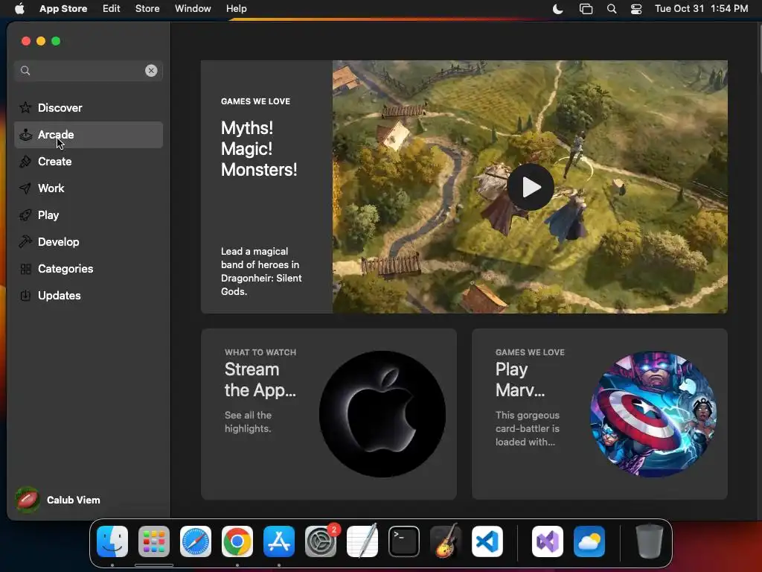Open the Store menu
This screenshot has width=762, height=572.
(147, 8)
